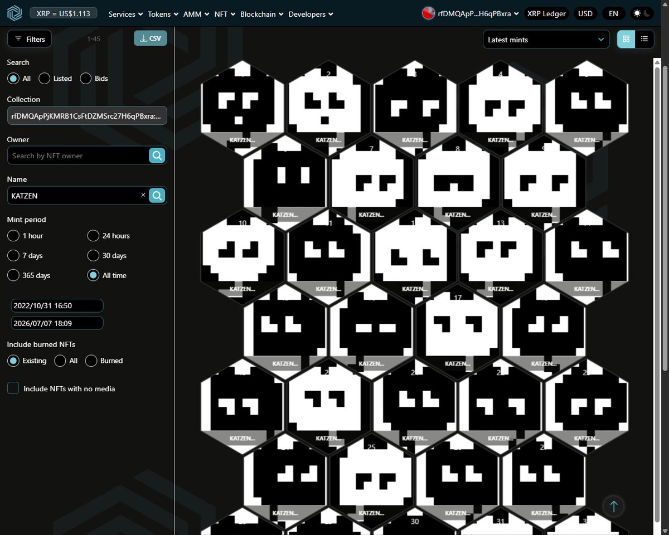
Task: Open the XRP Ledger network selector
Action: coord(546,13)
